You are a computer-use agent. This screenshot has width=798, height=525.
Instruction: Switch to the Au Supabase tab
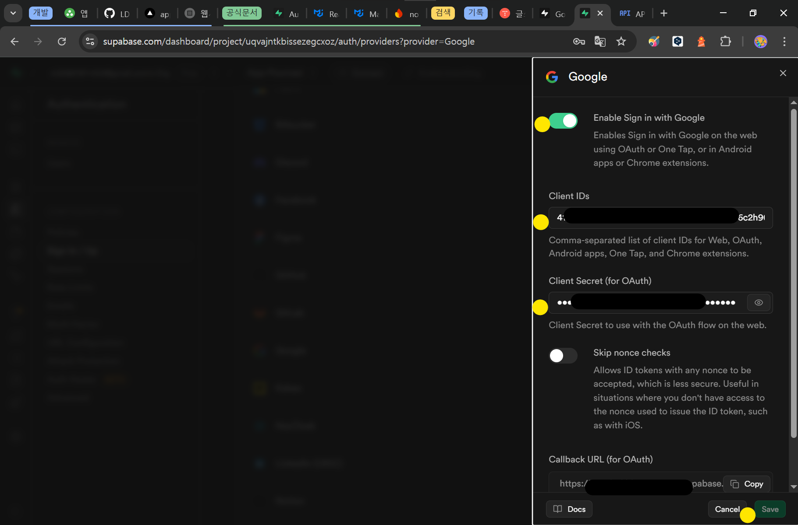click(x=287, y=14)
